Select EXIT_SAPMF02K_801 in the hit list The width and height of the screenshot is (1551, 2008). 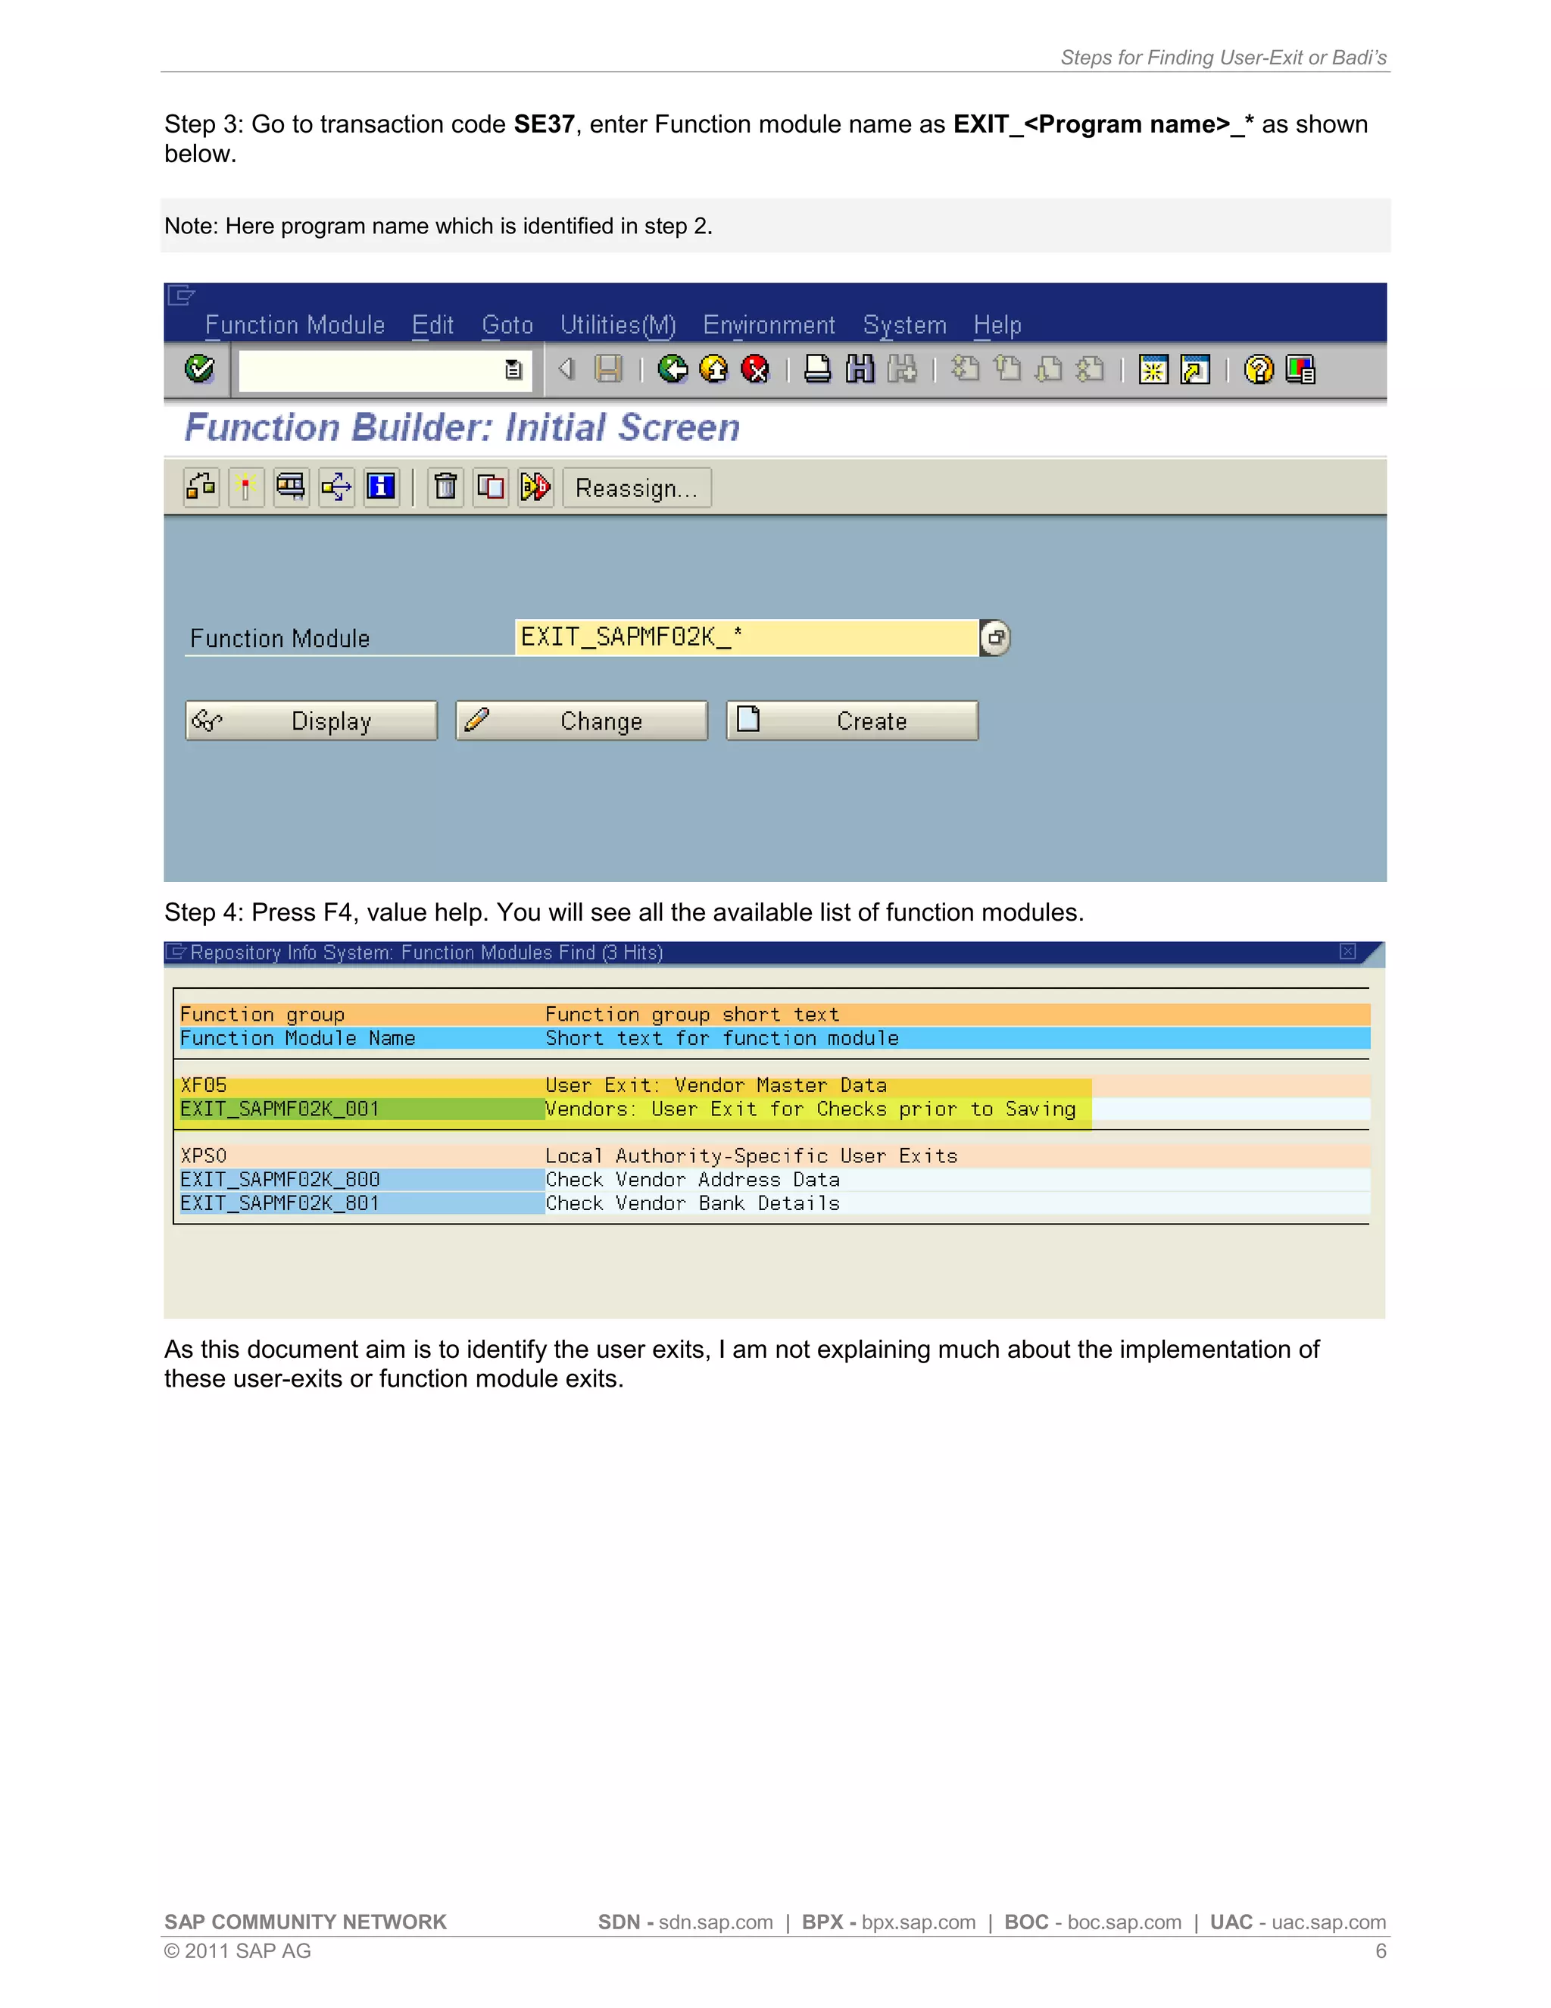pos(361,1203)
